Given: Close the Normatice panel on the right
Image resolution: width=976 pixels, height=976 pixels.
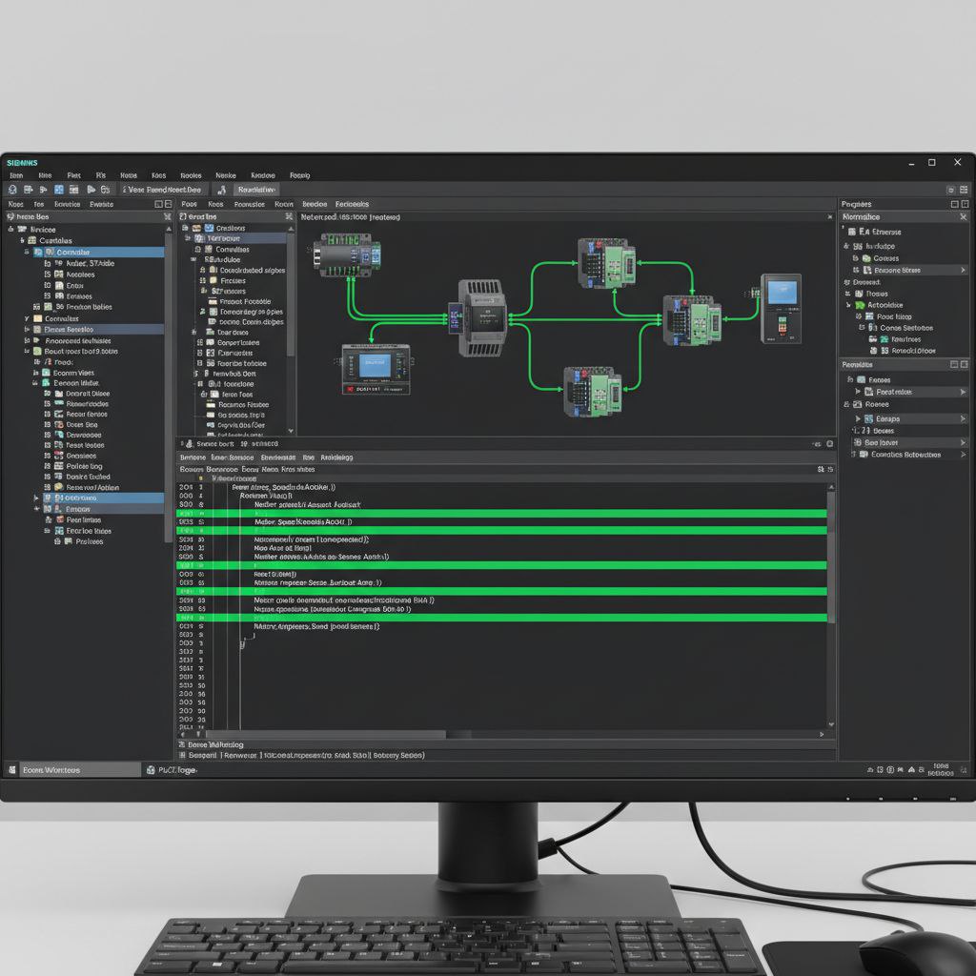Looking at the screenshot, I should point(964,218).
